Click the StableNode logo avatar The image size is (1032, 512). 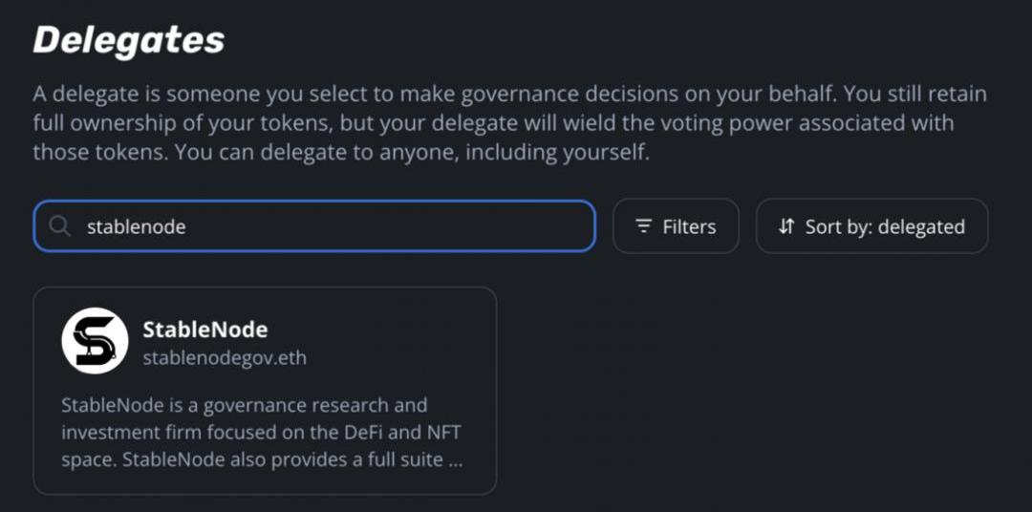[95, 340]
